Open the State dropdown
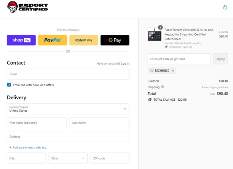 (x=68, y=158)
